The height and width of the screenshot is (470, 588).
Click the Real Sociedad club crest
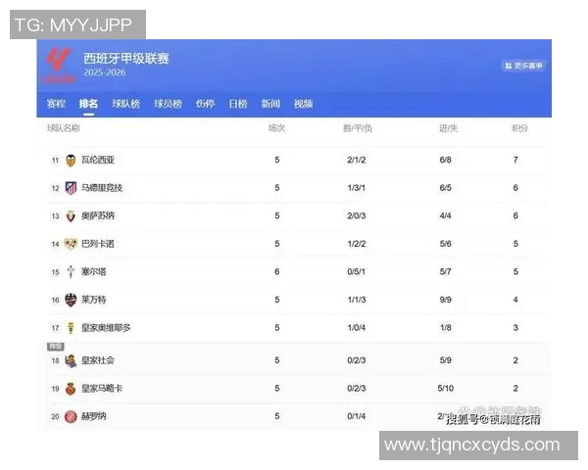point(71,360)
